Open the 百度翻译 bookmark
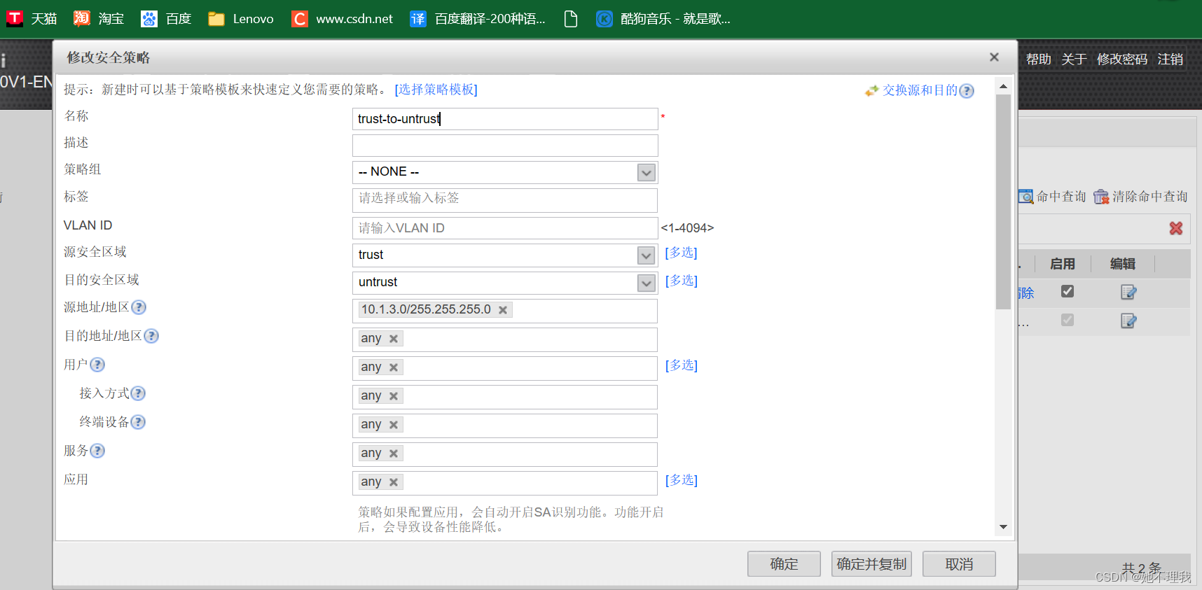Viewport: 1202px width, 590px height. tap(478, 19)
